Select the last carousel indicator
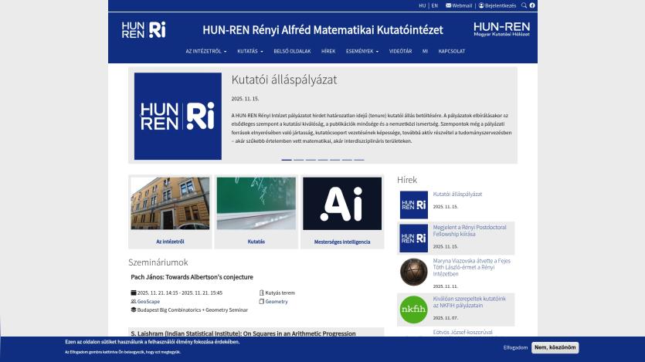645x362 pixels. (x=359, y=160)
